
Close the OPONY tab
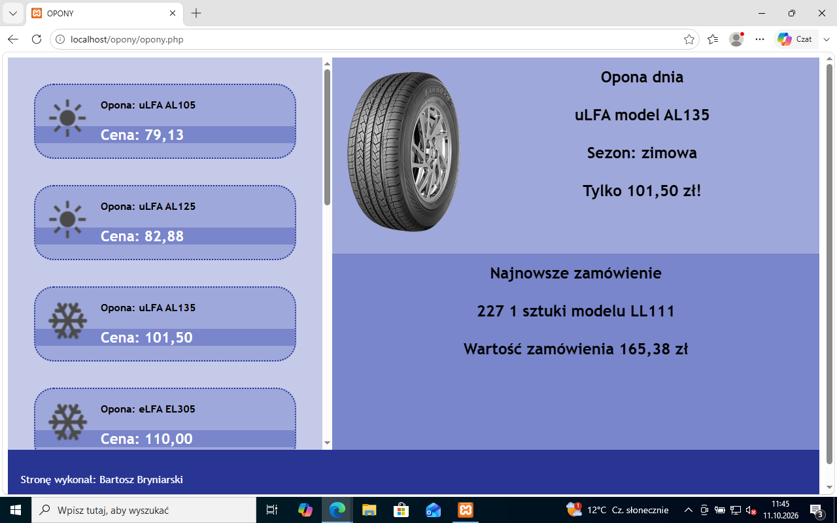pos(173,13)
